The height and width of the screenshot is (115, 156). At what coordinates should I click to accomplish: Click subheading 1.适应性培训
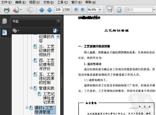pos(93,64)
